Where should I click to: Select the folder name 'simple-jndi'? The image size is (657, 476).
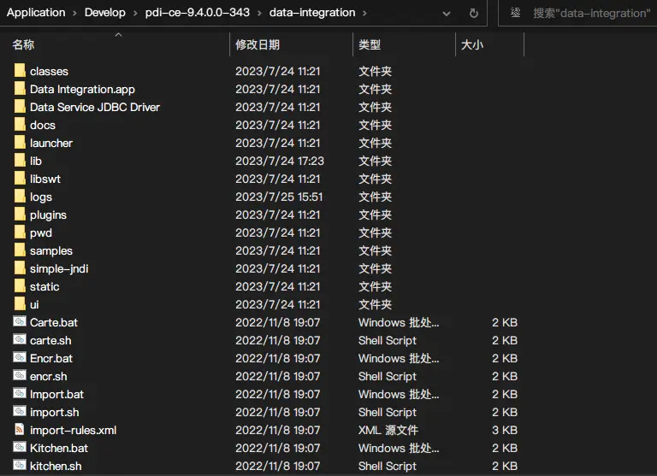[59, 268]
